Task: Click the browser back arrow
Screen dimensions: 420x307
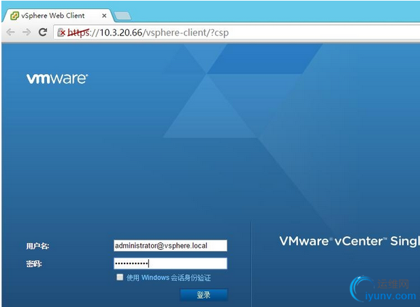Action: pos(10,32)
